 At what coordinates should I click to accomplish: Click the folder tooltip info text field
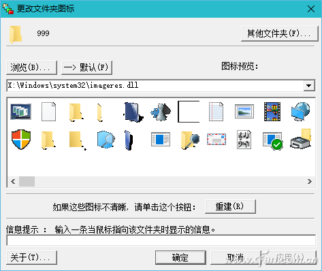coord(161,240)
